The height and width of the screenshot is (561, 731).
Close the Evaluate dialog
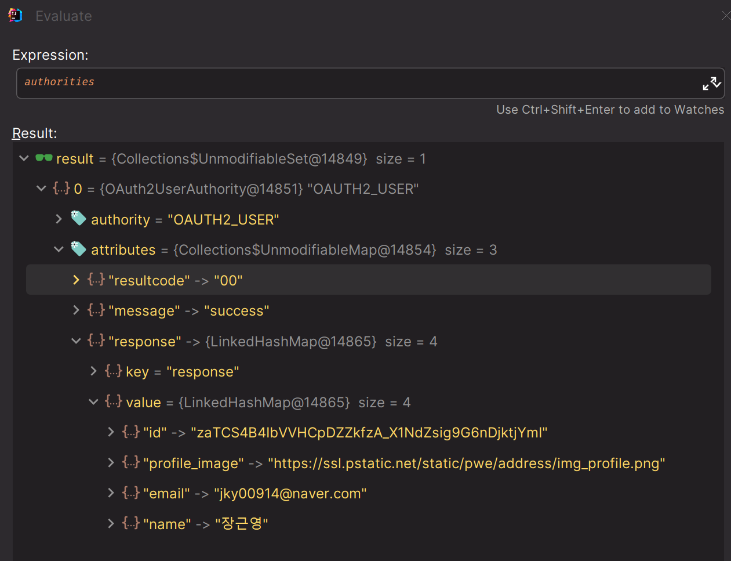pyautogui.click(x=725, y=16)
